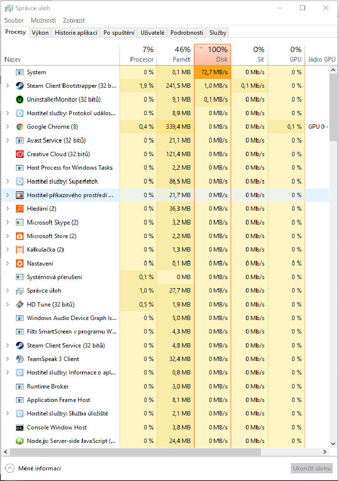This screenshot has height=481, width=339.
Task: Click the Kalkulačka calculator icon
Action: pos(20,249)
